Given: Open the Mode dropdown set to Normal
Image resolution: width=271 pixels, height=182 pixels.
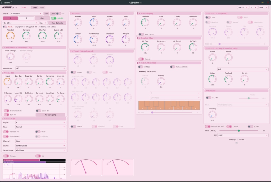Looking at the screenshot, I should pyautogui.click(x=40, y=127).
